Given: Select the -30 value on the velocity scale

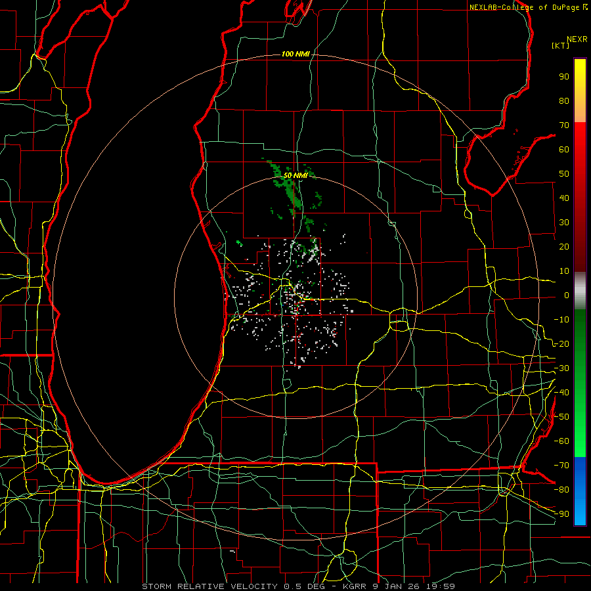Looking at the screenshot, I should (x=561, y=368).
